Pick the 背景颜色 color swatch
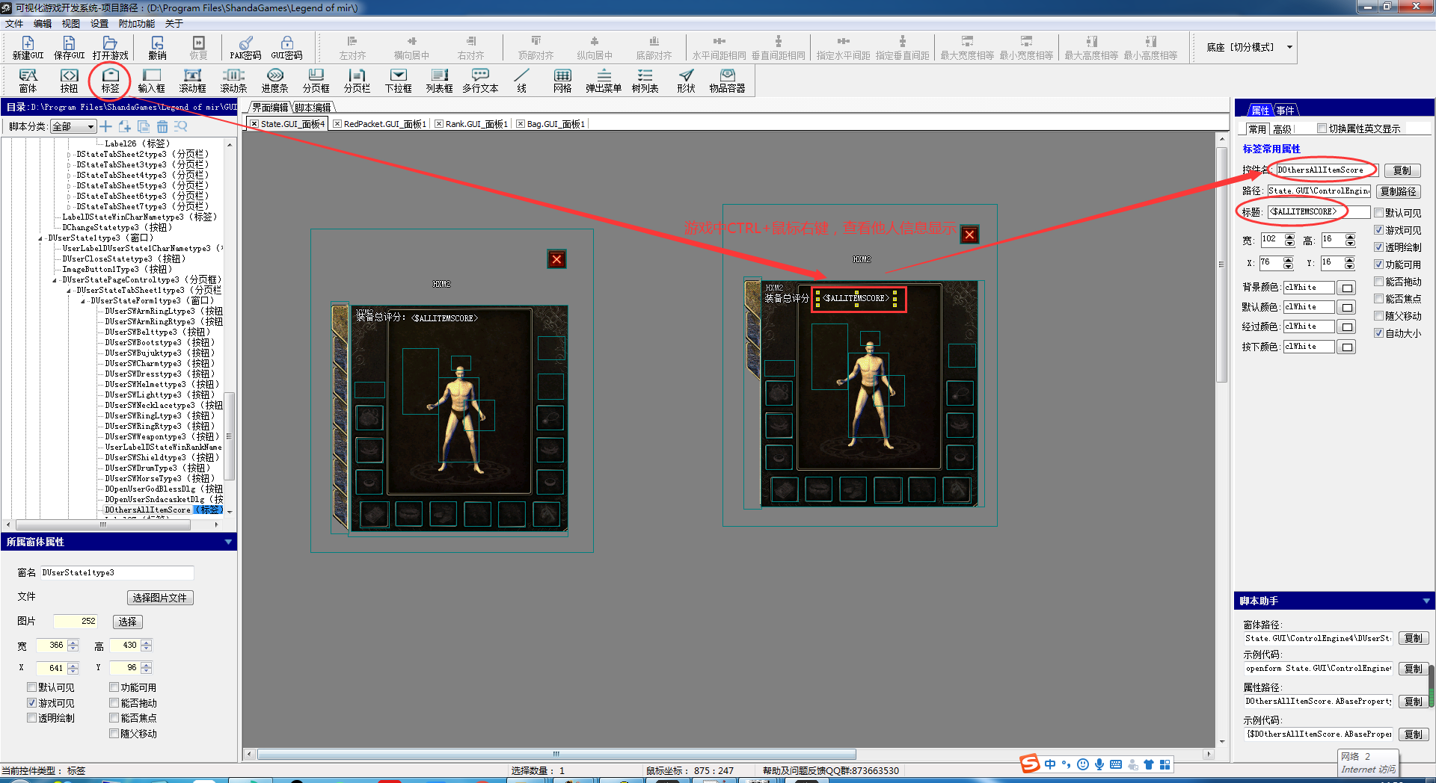The height and width of the screenshot is (783, 1436). pos(1347,288)
